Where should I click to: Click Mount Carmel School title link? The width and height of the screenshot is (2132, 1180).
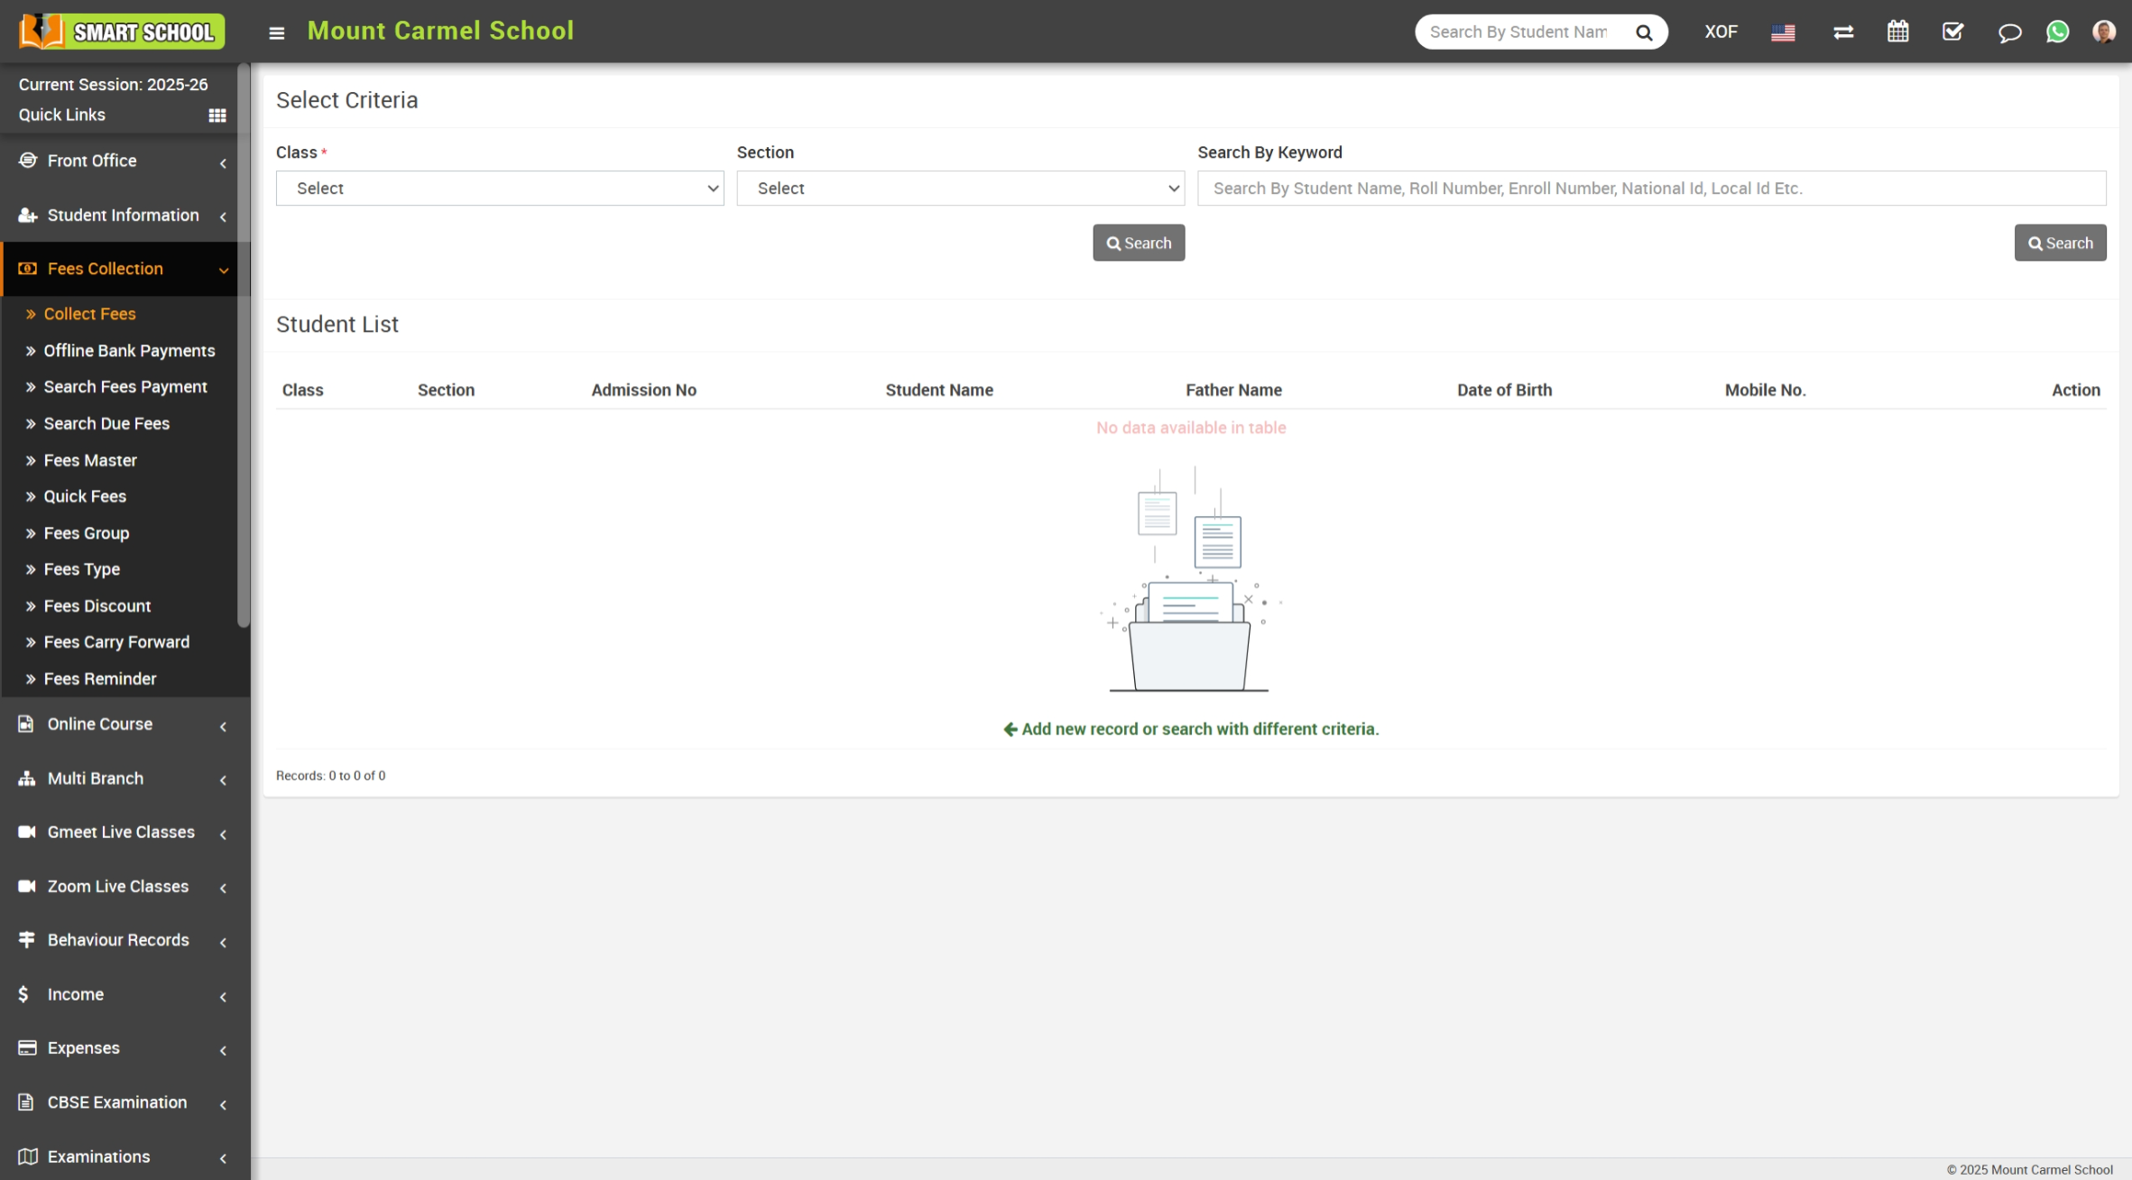440,31
